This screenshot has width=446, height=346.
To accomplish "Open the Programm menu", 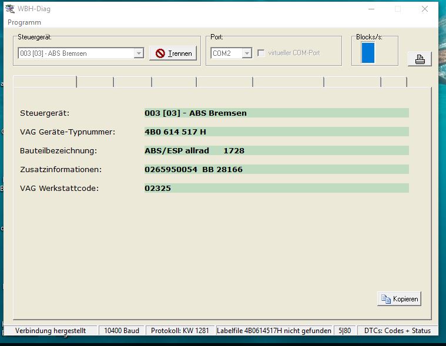I will tap(24, 22).
